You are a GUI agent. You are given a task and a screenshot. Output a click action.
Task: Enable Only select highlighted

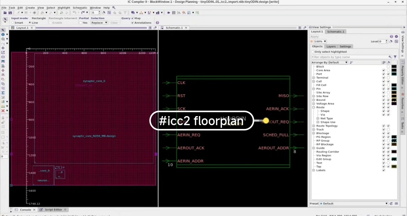312,52
